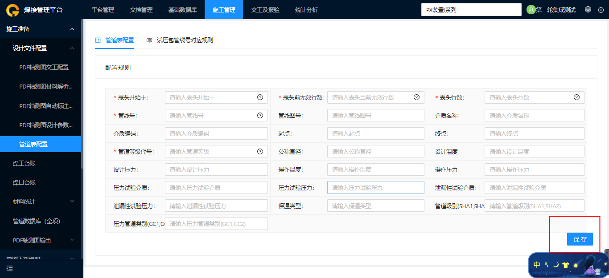Focus the 管道等级代号 input field
The width and height of the screenshot is (609, 278).
click(x=216, y=152)
